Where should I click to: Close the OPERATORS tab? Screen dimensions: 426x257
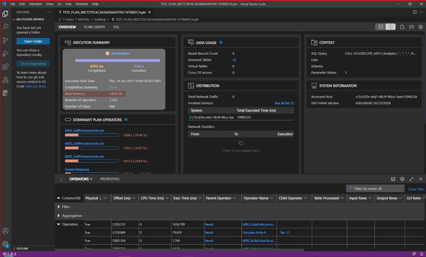[91, 179]
